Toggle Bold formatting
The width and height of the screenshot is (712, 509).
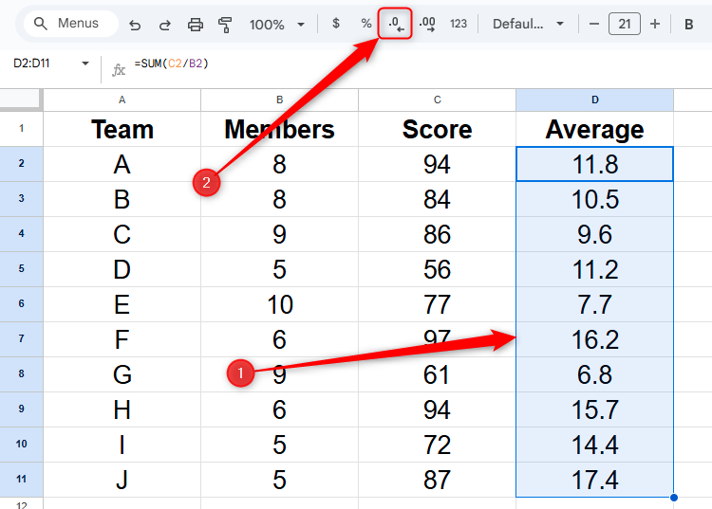click(689, 24)
